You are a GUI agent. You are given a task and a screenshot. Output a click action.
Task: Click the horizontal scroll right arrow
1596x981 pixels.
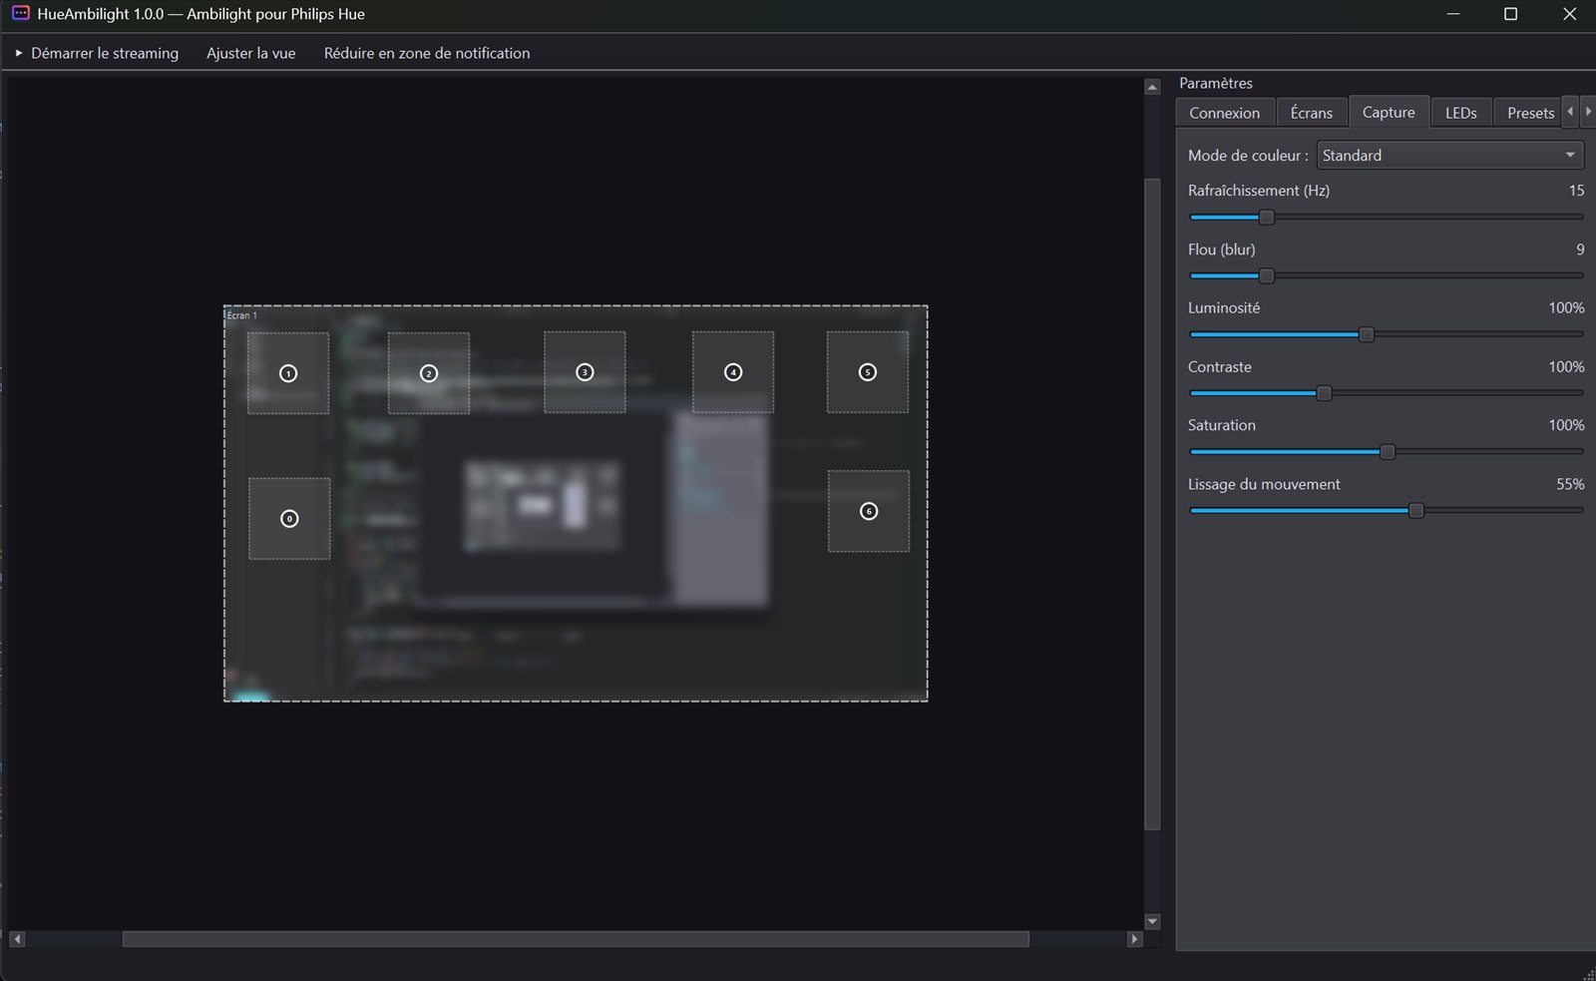[x=1134, y=939]
